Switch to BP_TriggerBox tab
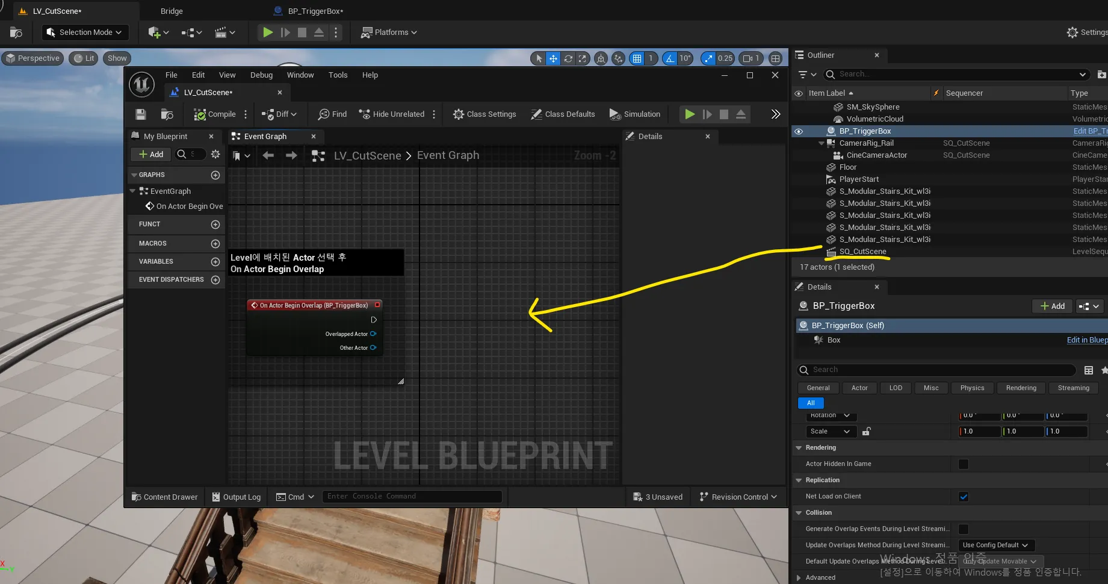Screen dimensions: 1108x584 click(315, 11)
